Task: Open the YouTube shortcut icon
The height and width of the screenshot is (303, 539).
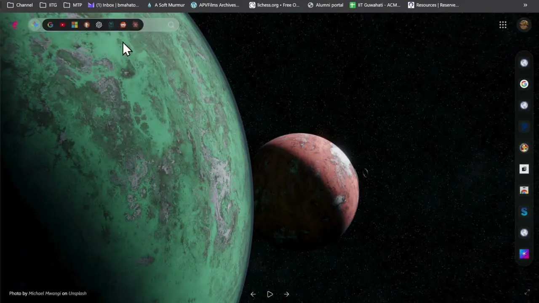Action: pyautogui.click(x=62, y=25)
